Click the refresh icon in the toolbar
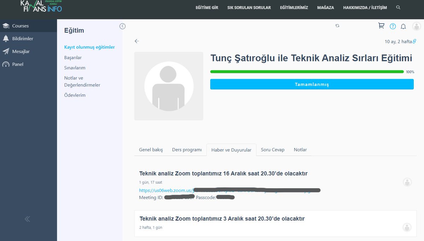The image size is (424, 241). coord(337,26)
